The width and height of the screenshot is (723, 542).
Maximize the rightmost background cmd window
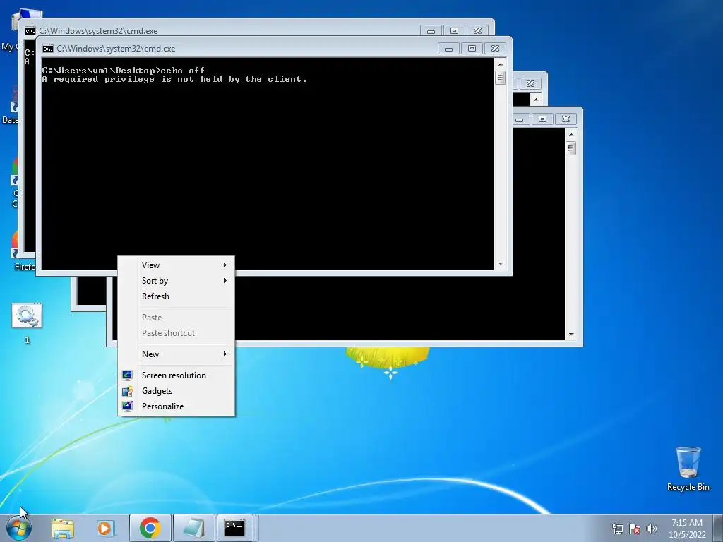[x=543, y=119]
